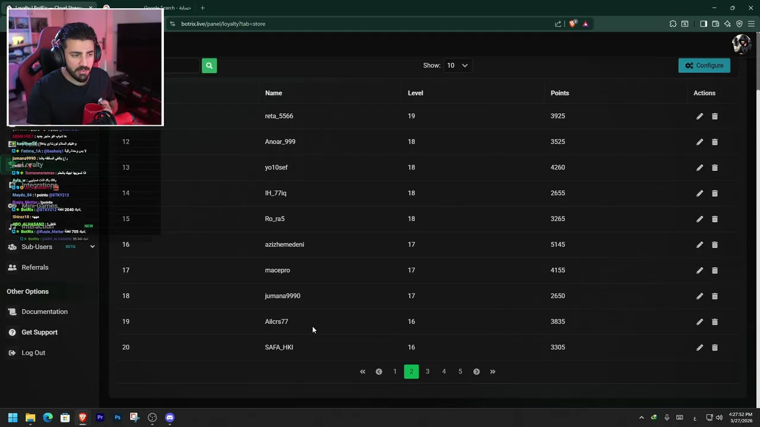Jump to the first page
This screenshot has width=760, height=427.
pyautogui.click(x=363, y=372)
